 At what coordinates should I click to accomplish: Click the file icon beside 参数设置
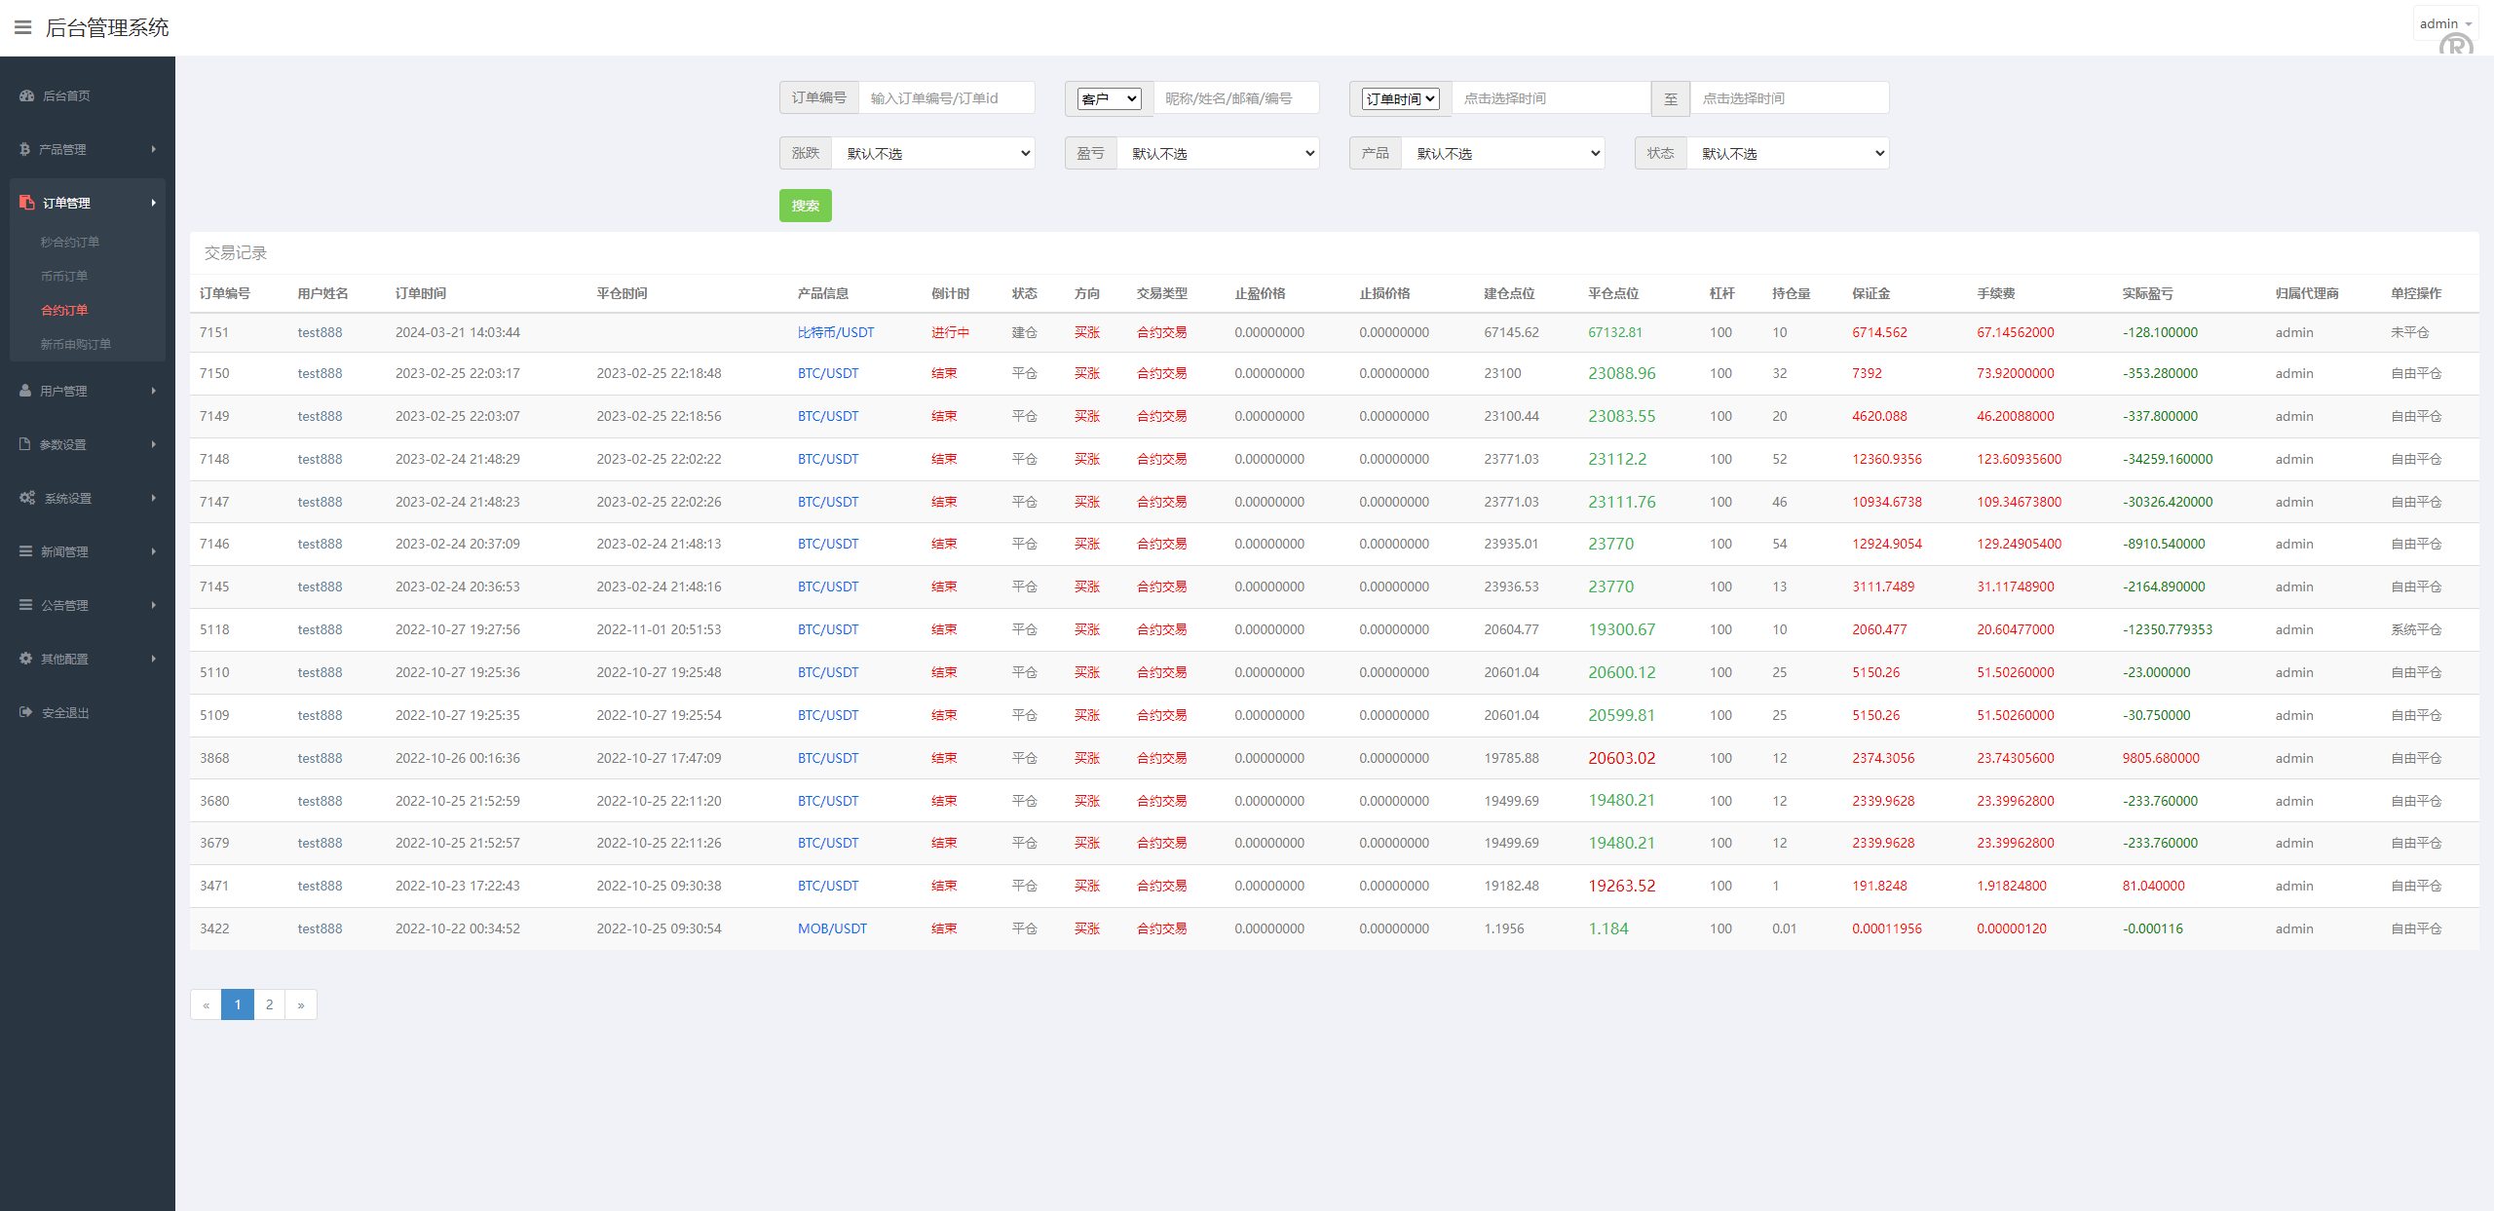coord(25,444)
